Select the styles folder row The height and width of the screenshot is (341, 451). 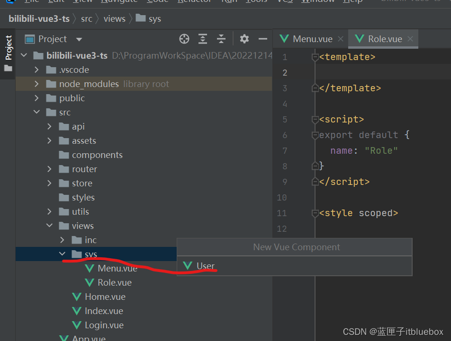[x=144, y=198]
